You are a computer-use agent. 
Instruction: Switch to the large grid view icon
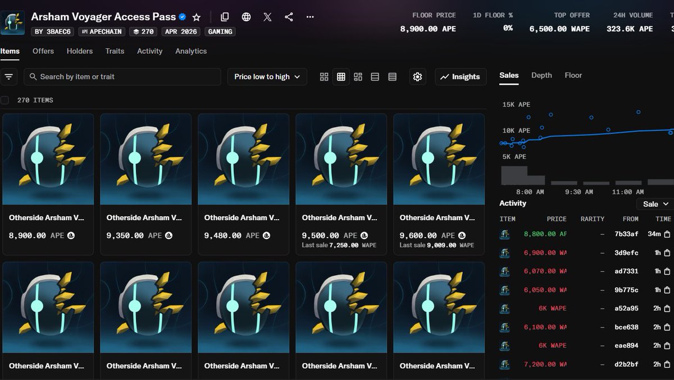[x=324, y=77]
